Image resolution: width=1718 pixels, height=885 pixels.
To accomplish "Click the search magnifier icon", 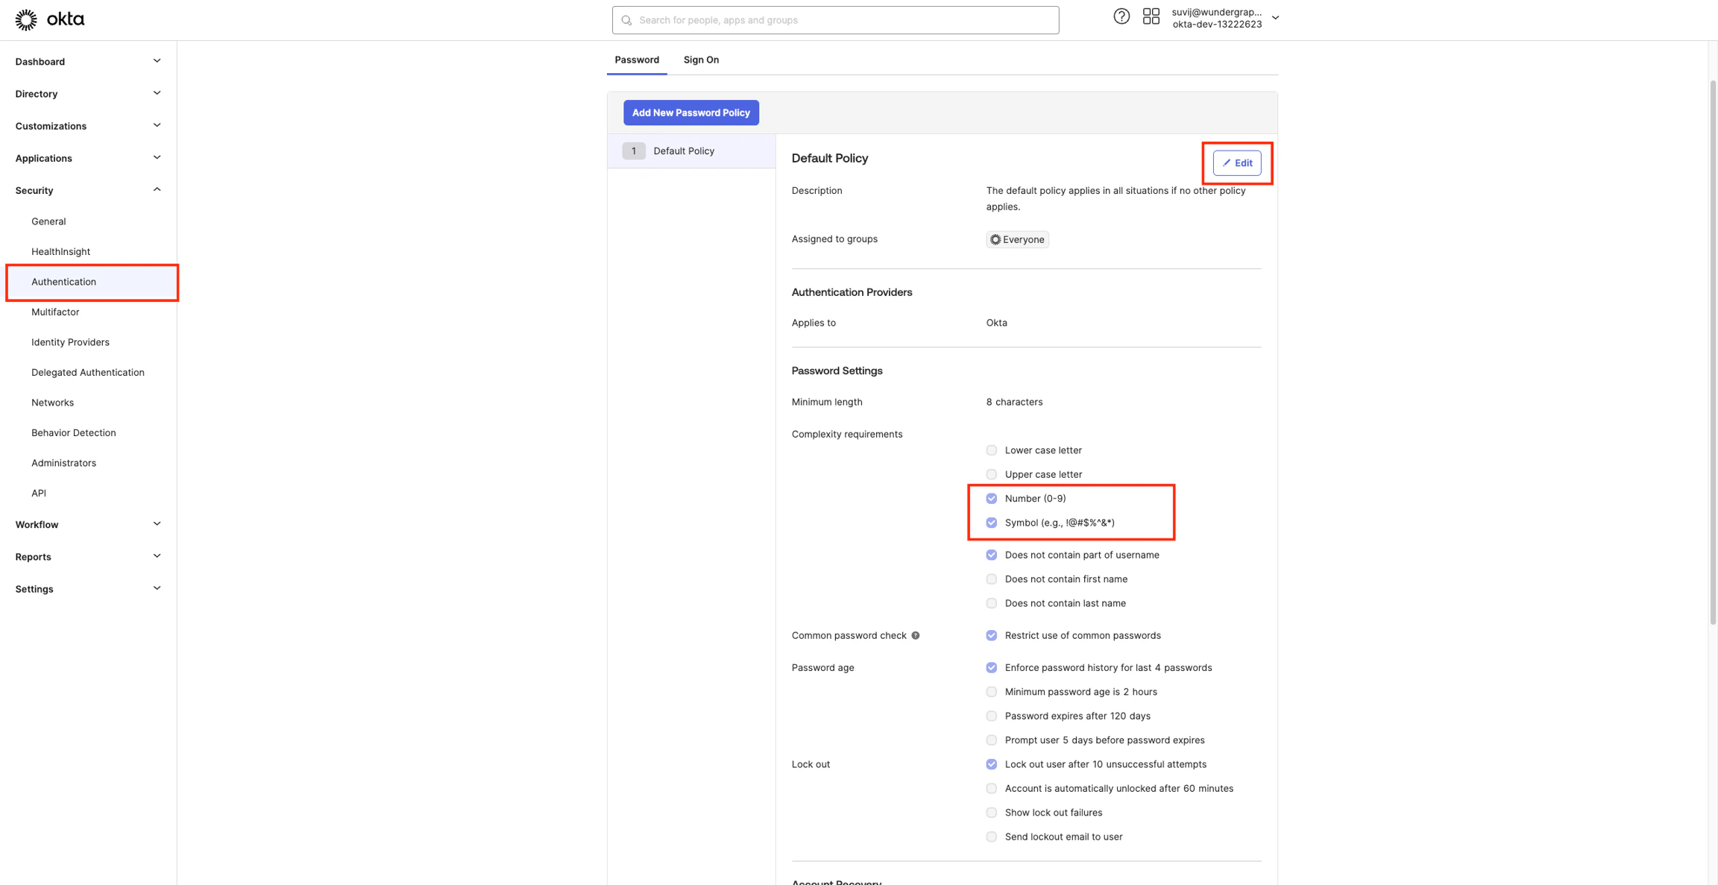I will (x=626, y=20).
